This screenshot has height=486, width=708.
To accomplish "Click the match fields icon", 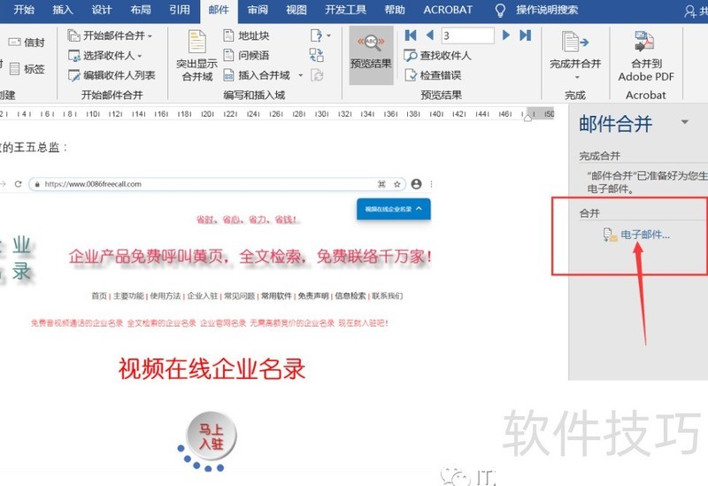I will click(317, 55).
